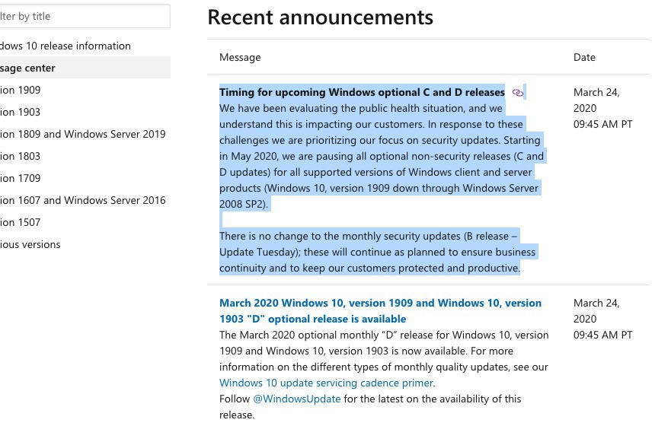Open Windows 10 update servicing cadence primer link
The image size is (655, 426).
(x=327, y=383)
